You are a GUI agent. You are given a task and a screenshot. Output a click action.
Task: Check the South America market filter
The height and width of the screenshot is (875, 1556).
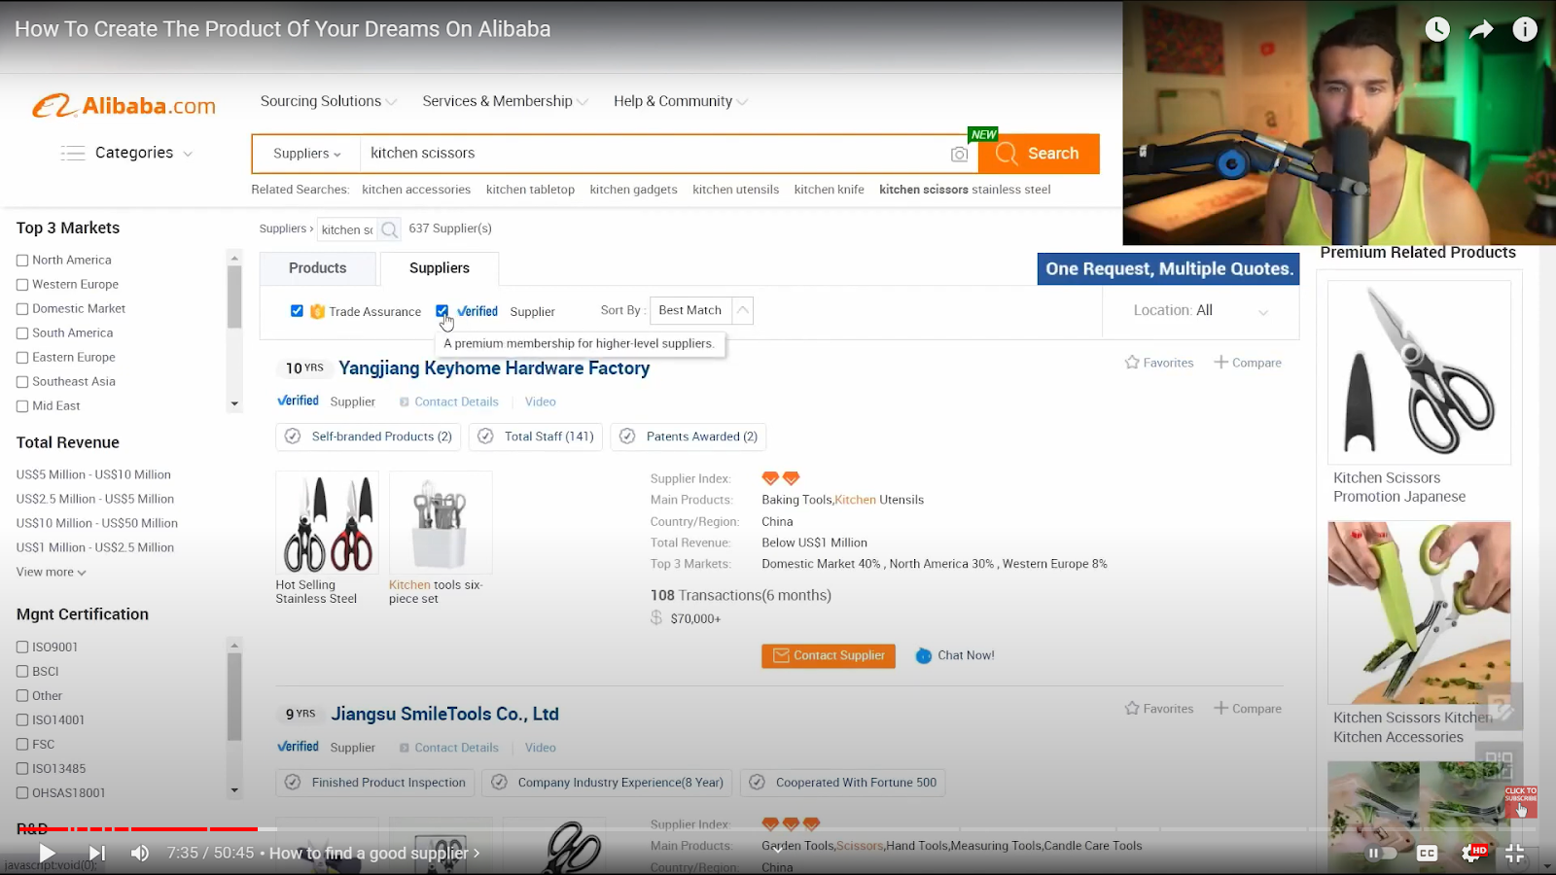pos(22,333)
